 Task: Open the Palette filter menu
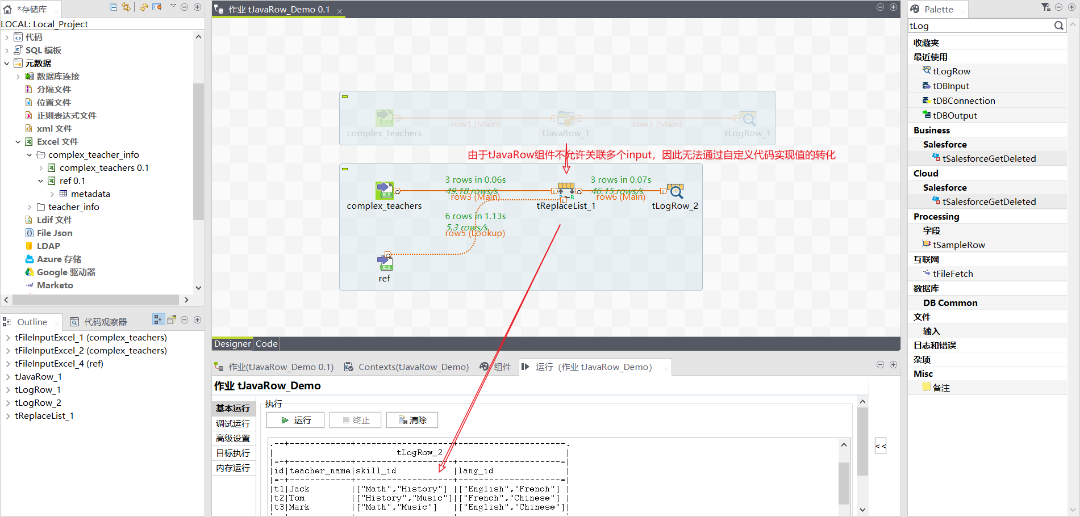(x=1044, y=7)
